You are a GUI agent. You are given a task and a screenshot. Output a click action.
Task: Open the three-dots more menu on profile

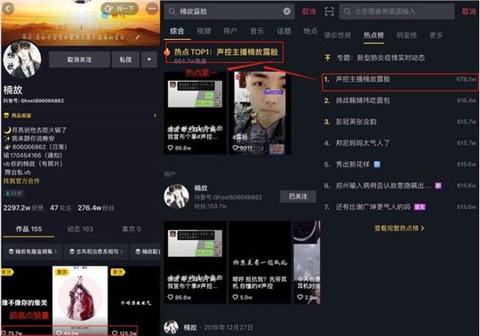[x=152, y=9]
